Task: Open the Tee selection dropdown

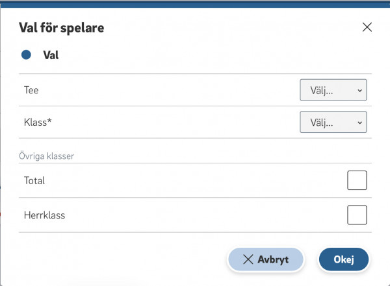Action: [333, 91]
